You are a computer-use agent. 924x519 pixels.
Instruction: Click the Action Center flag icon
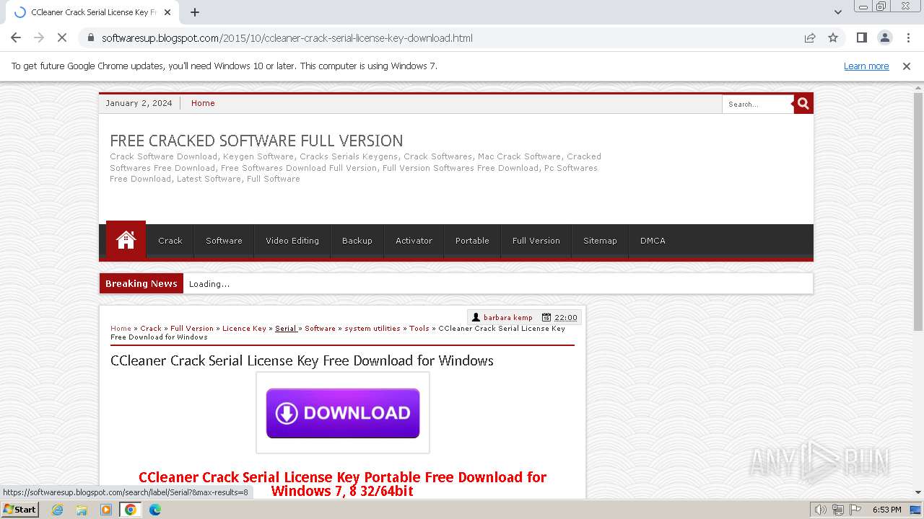pyautogui.click(x=855, y=510)
